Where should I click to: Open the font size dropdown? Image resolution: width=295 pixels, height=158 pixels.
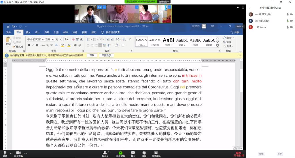tap(53, 39)
